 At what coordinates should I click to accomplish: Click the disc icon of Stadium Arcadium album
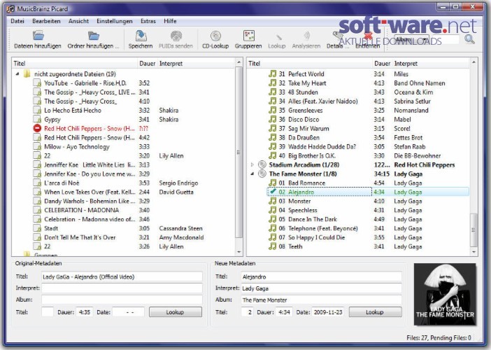[x=262, y=164]
